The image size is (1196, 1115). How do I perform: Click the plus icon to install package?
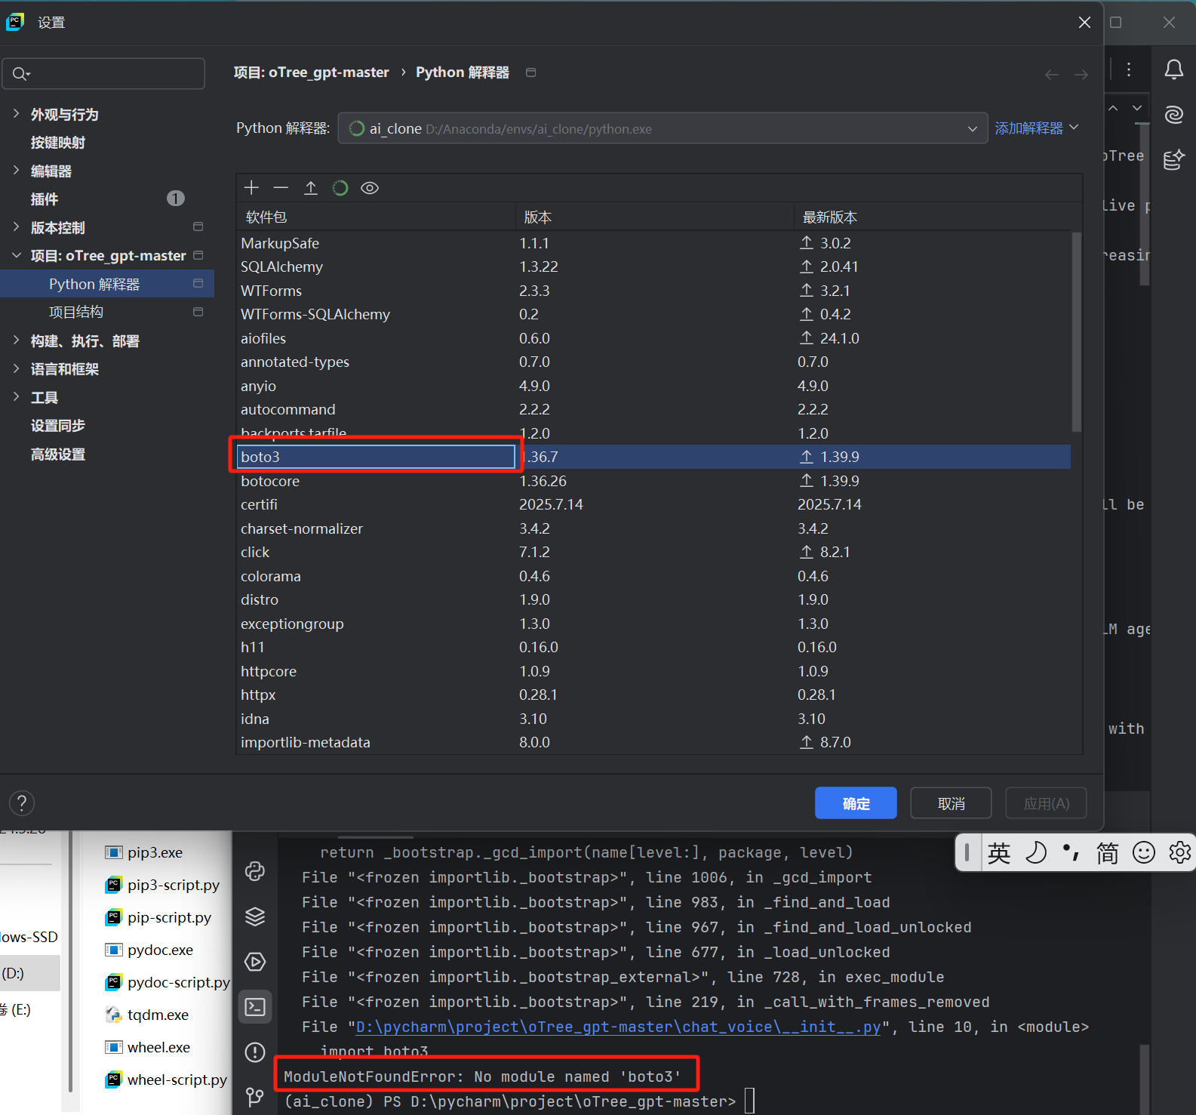251,188
